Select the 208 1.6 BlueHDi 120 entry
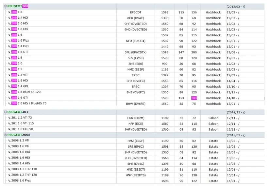 pyautogui.click(x=26, y=92)
